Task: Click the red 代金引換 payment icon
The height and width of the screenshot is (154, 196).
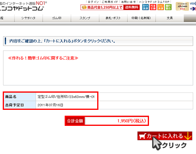Action: (153, 7)
